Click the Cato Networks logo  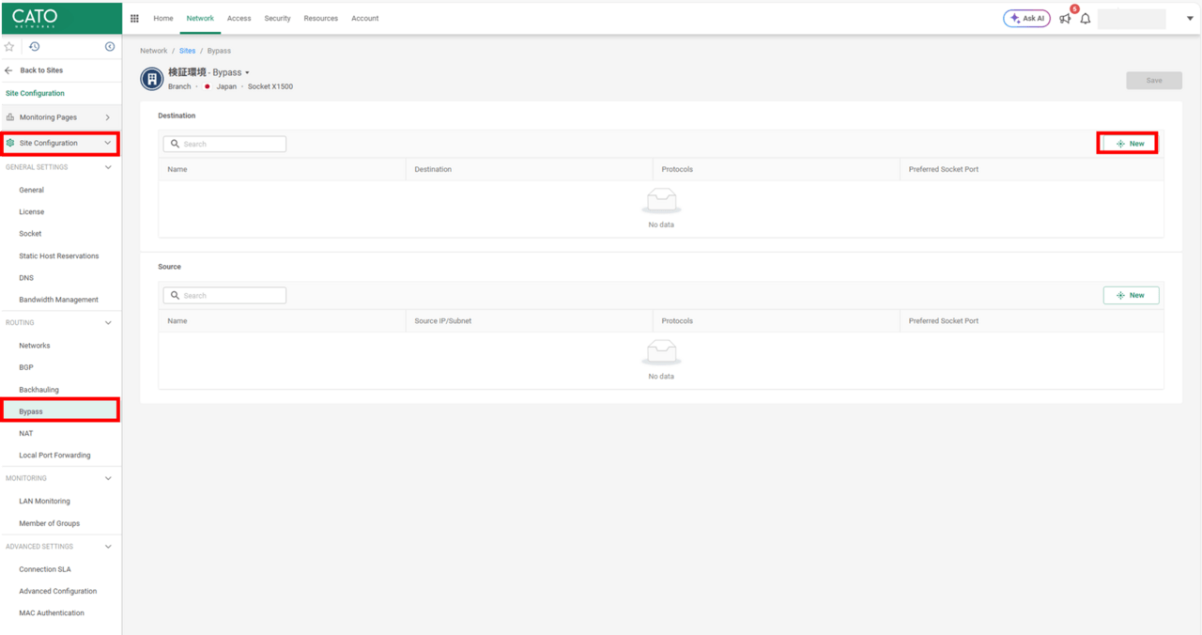click(35, 17)
